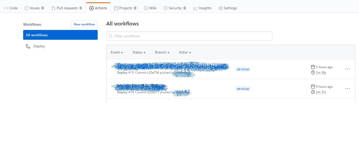Viewport: 359px width, 159px height.
Task: Click success checkmark of Deploy #14
Action: point(113,86)
